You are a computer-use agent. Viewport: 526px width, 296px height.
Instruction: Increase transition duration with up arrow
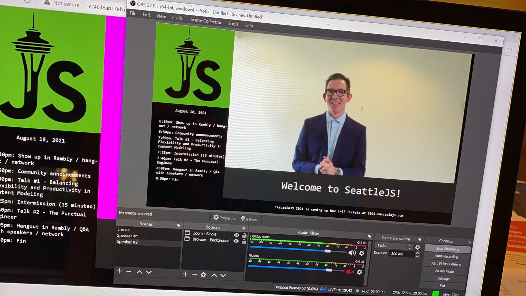pos(418,253)
